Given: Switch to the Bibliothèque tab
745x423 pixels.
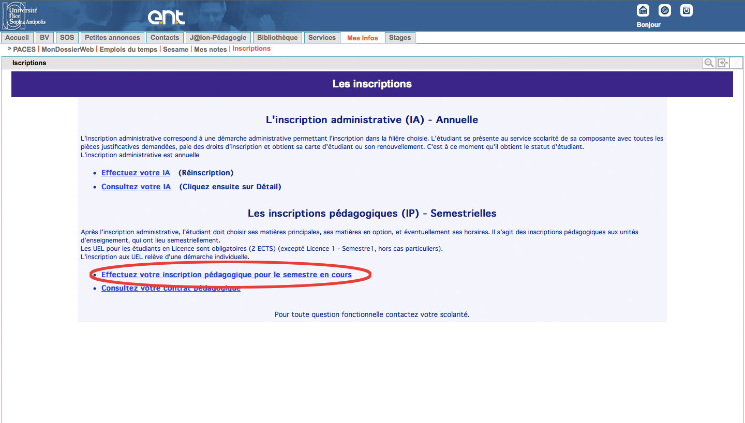Looking at the screenshot, I should point(277,38).
